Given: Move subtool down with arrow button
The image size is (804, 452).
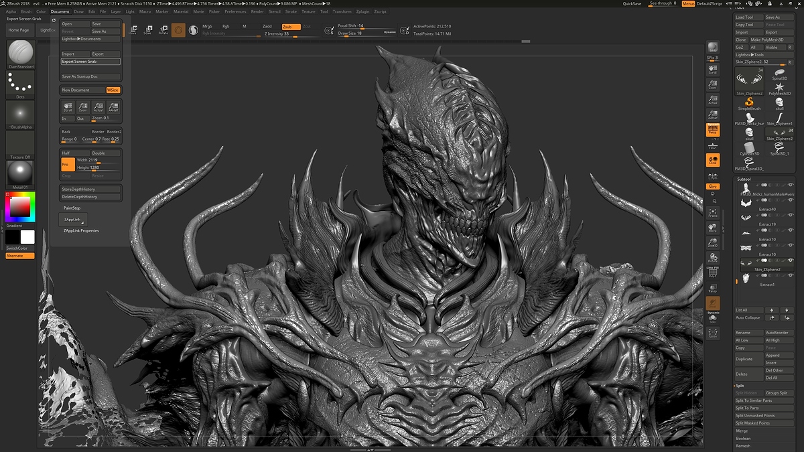Looking at the screenshot, I should pos(787,310).
